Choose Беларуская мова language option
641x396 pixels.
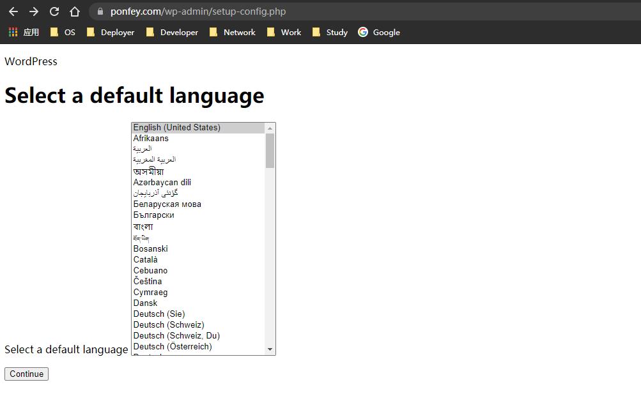point(198,204)
